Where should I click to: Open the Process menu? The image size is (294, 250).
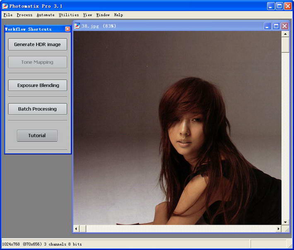point(24,15)
